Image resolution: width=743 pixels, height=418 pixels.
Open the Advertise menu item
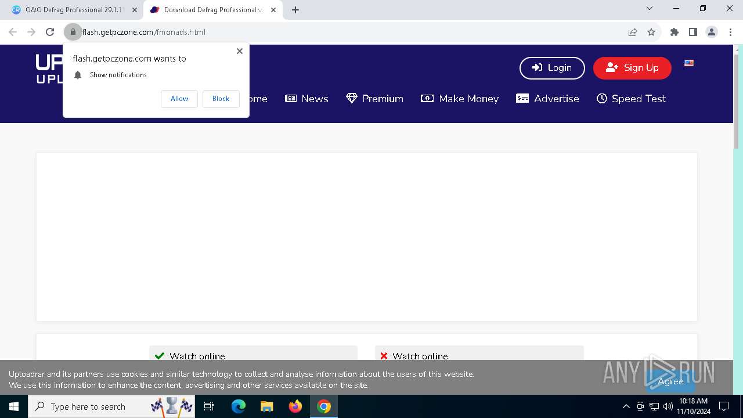pyautogui.click(x=547, y=99)
